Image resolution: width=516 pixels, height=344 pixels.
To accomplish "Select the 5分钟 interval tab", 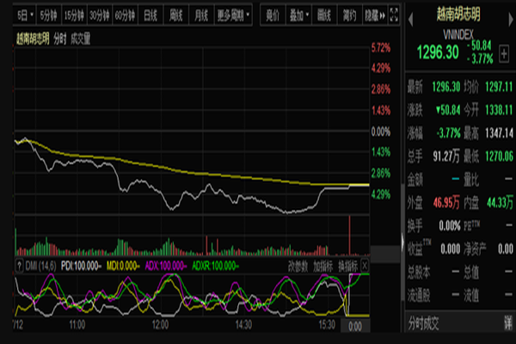I will pos(47,15).
